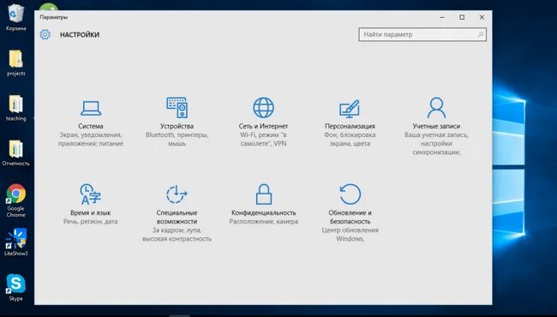Image resolution: width=557 pixels, height=317 pixels.
Task: Click the Учетные записи title
Action: [x=436, y=126]
